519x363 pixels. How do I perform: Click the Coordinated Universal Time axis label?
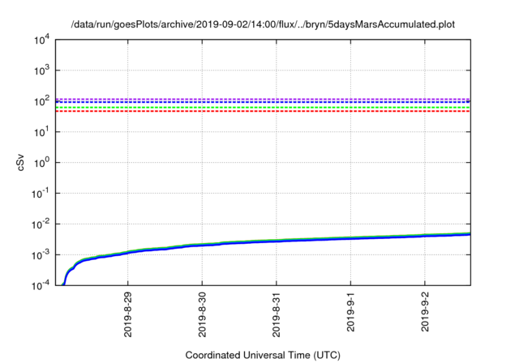point(263,355)
